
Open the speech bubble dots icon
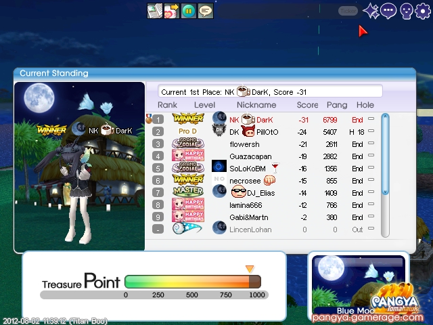(388, 11)
